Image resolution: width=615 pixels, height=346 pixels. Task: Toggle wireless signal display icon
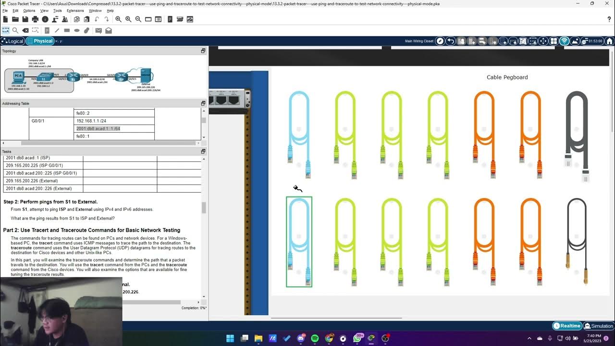tap(565, 41)
